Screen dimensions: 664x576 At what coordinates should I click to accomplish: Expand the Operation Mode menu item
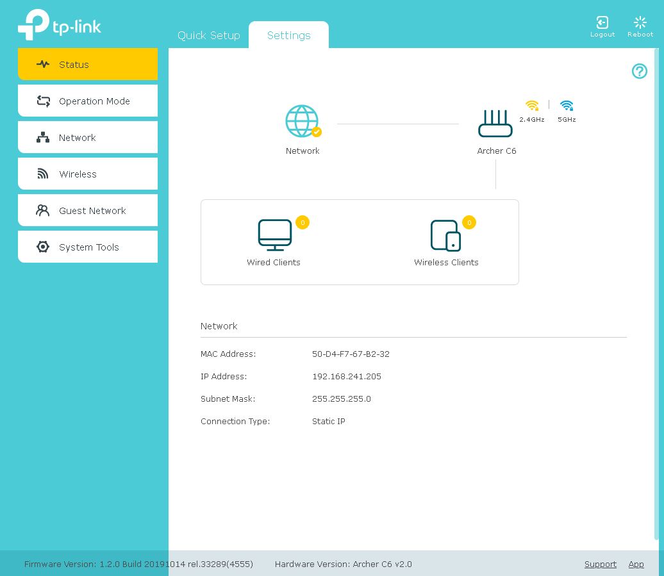(88, 101)
